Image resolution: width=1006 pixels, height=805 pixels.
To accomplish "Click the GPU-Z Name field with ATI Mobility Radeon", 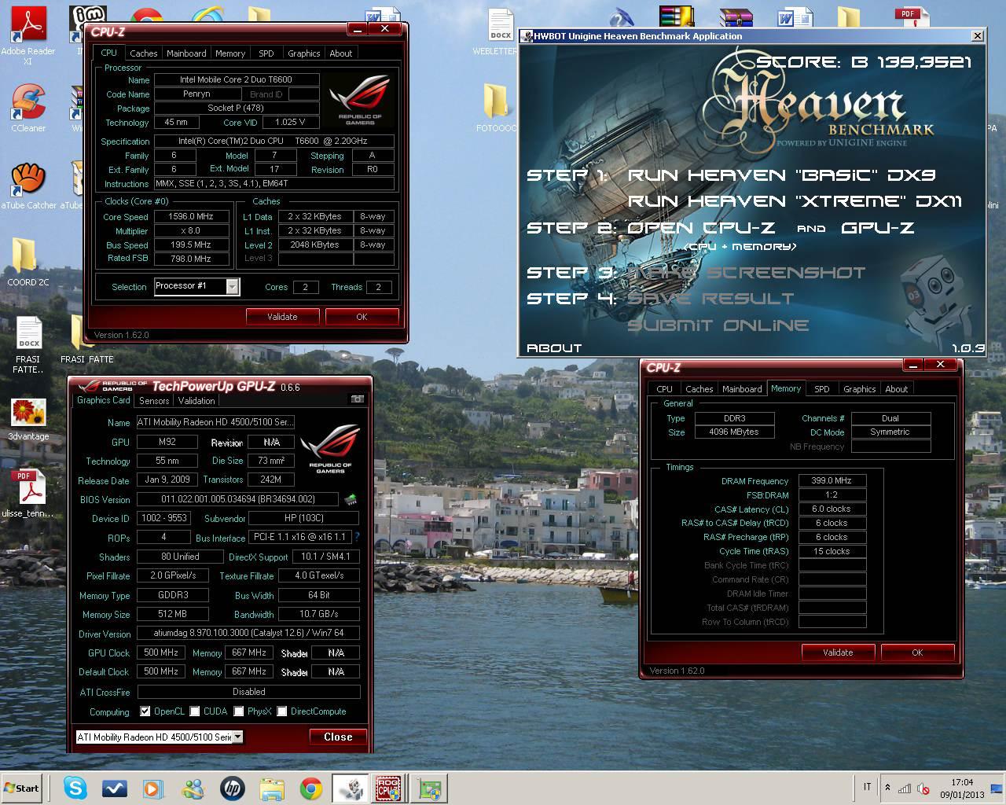I will pyautogui.click(x=215, y=422).
